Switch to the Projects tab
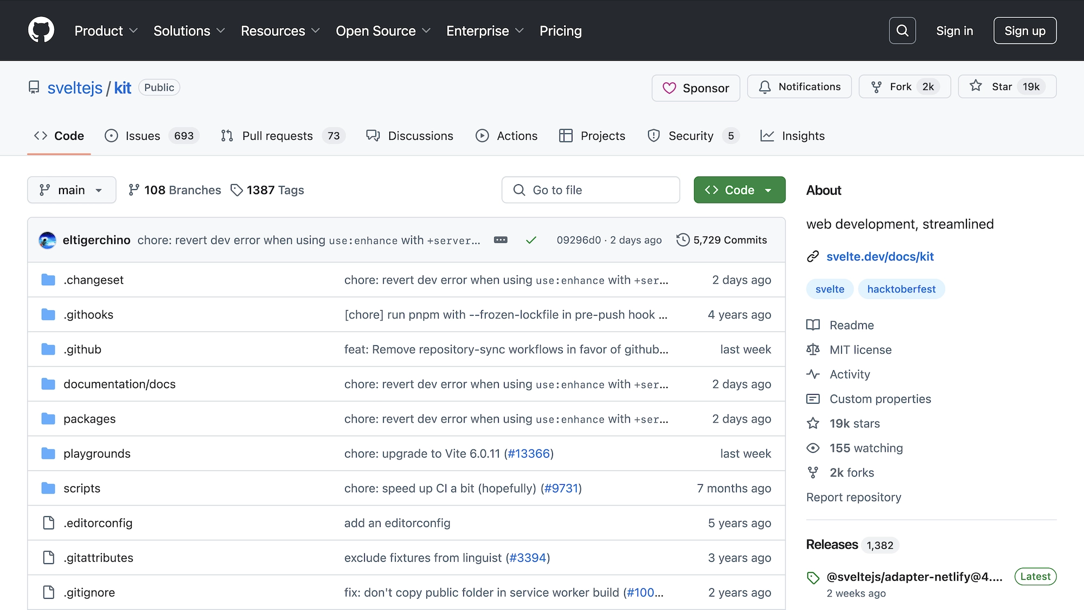The width and height of the screenshot is (1084, 610). click(592, 136)
